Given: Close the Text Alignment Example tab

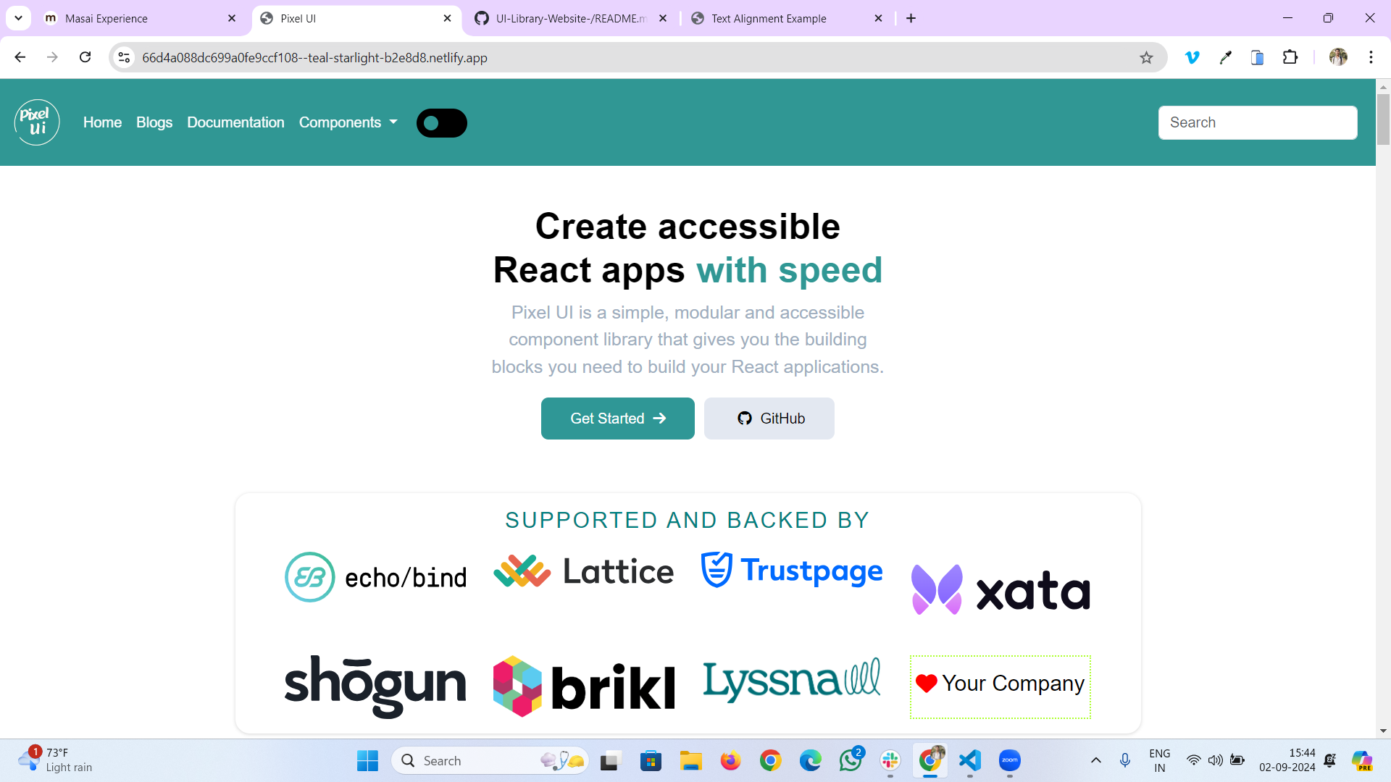Looking at the screenshot, I should [879, 18].
